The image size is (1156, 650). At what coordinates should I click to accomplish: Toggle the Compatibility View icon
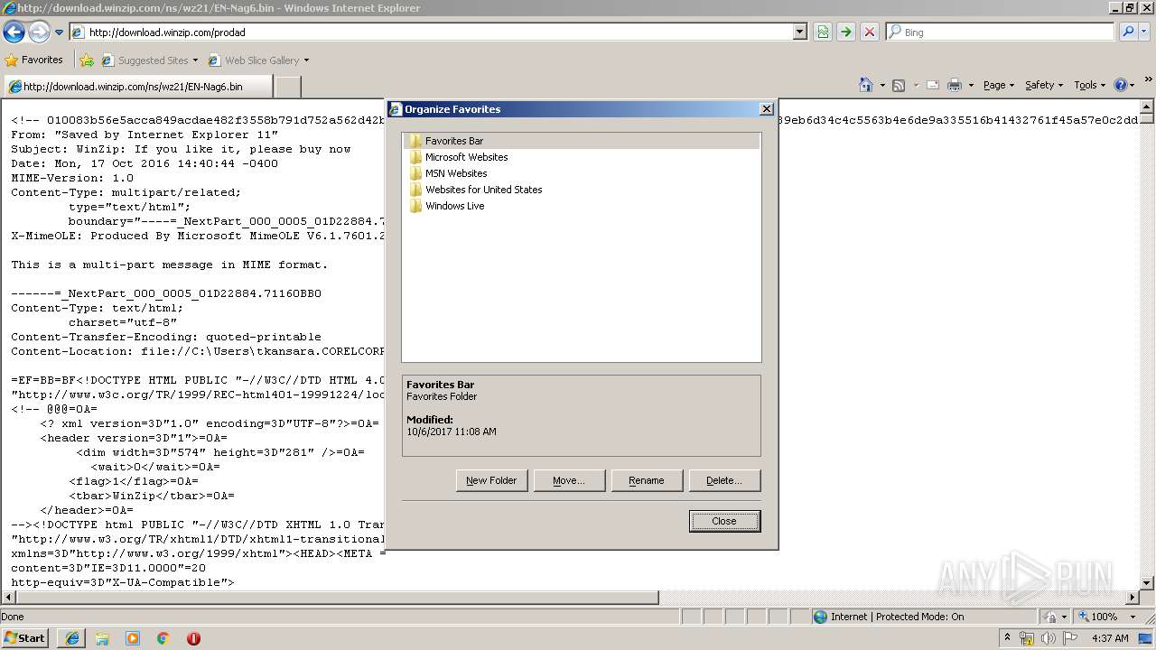tap(823, 32)
